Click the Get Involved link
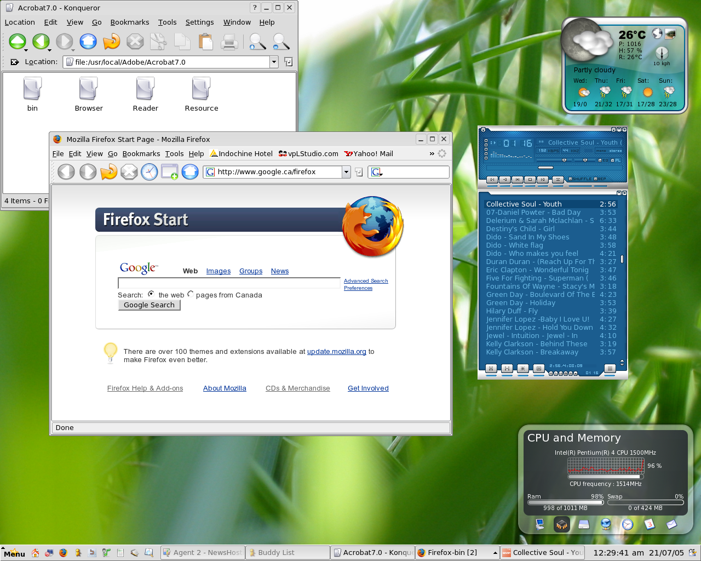 pyautogui.click(x=368, y=388)
